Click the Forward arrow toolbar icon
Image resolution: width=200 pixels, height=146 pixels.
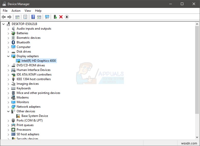[9, 17]
